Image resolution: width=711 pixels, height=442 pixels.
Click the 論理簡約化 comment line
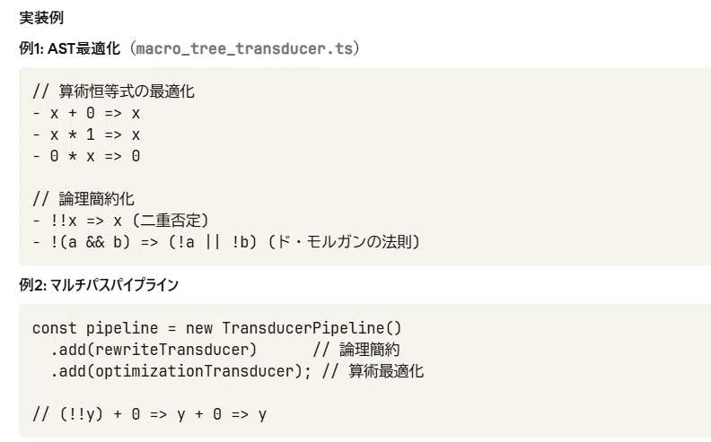click(x=83, y=199)
